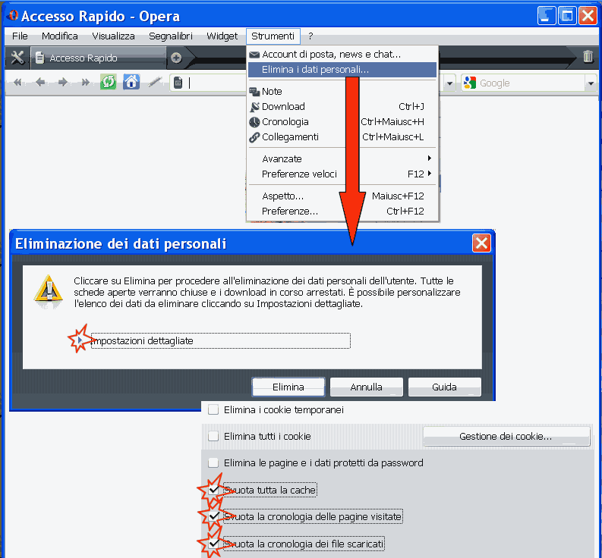
Task: Click the fast forward navigation arrow
Action: (x=85, y=83)
